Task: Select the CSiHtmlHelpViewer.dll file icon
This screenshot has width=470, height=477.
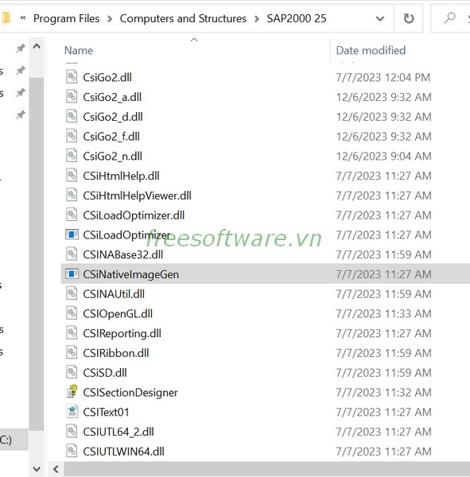Action: click(x=72, y=196)
